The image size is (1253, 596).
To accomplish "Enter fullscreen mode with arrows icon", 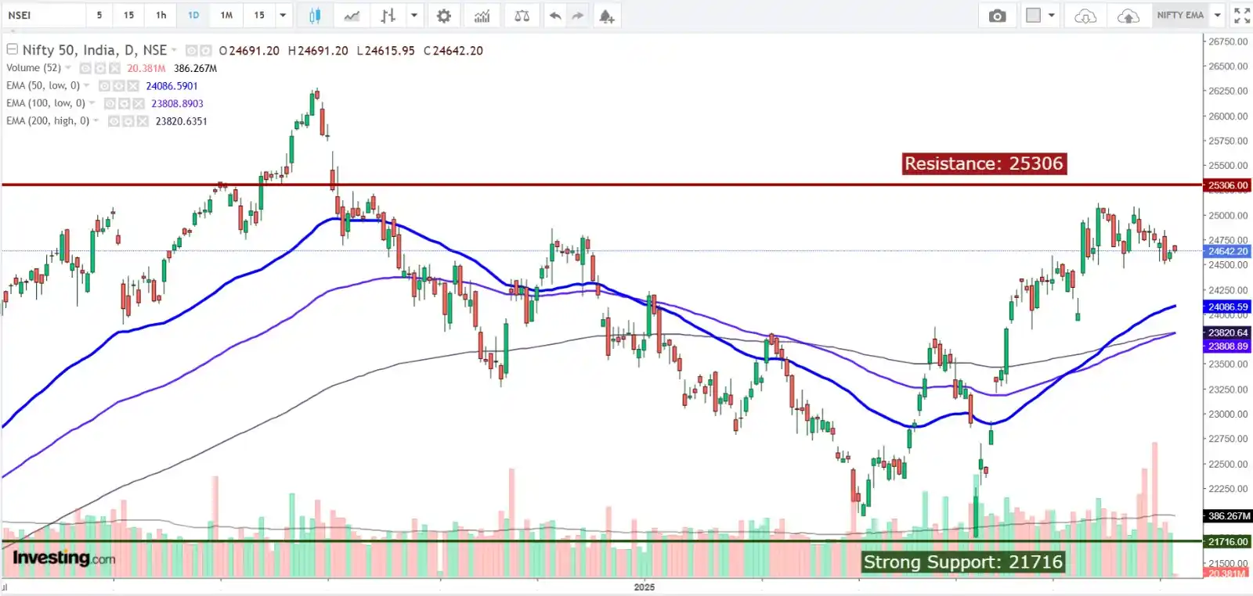I will coord(1241,16).
